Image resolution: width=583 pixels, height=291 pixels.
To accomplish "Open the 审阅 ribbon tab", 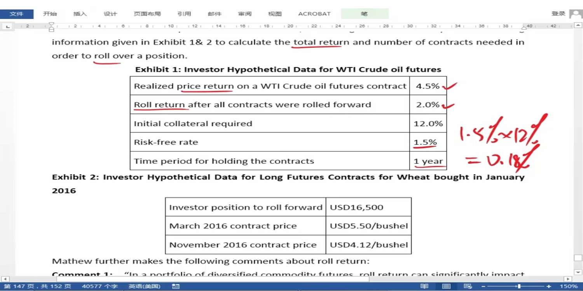I will coord(245,14).
